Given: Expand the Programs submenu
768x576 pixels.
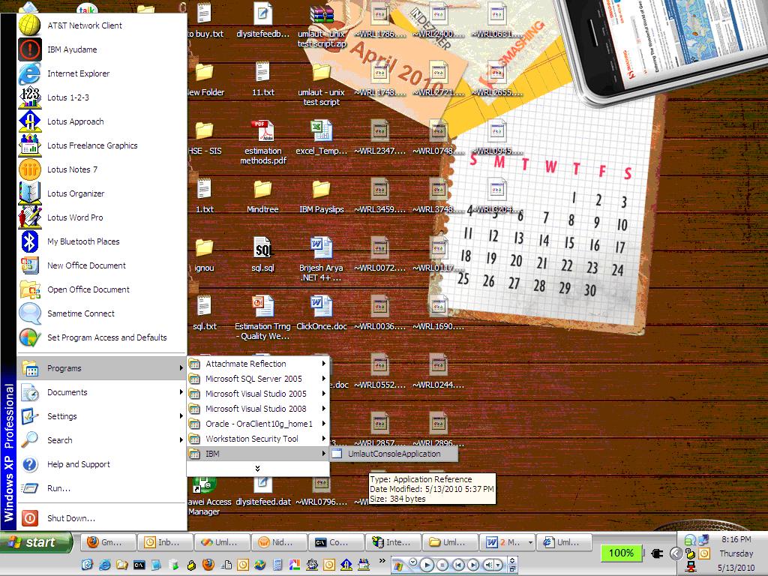Looking at the screenshot, I should coord(102,368).
